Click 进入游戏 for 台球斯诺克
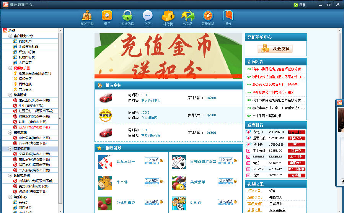The height and width of the screenshot is (213, 344). [x=154, y=202]
